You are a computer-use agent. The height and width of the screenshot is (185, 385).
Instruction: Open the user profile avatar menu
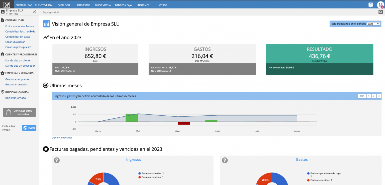tap(380, 5)
